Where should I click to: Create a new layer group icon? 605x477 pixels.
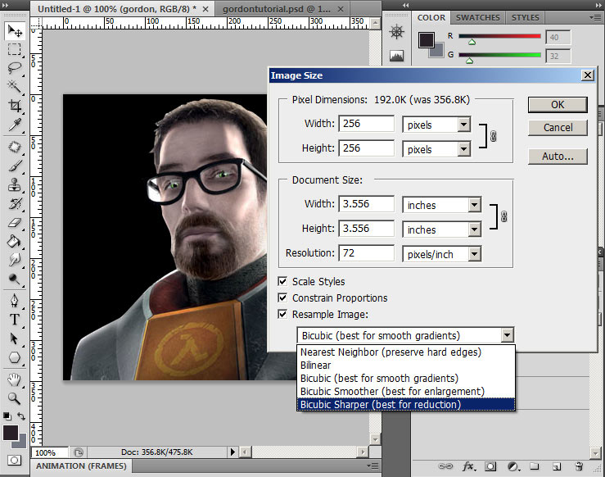pyautogui.click(x=535, y=466)
